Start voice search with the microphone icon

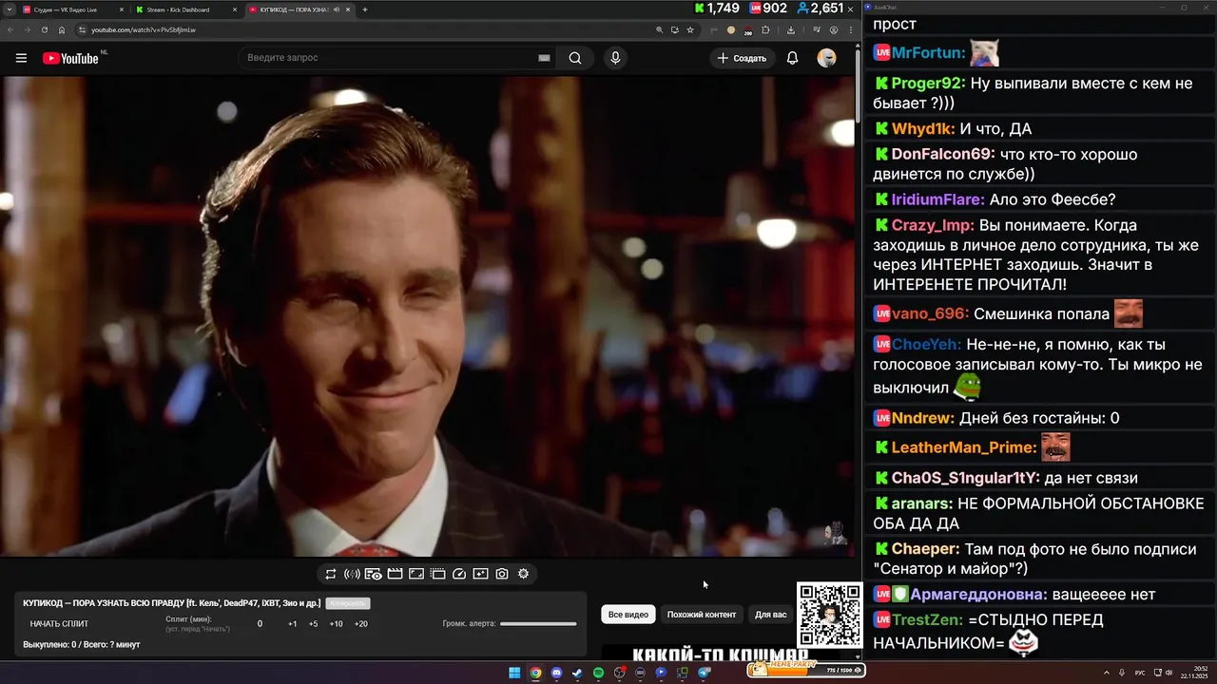[x=615, y=58]
